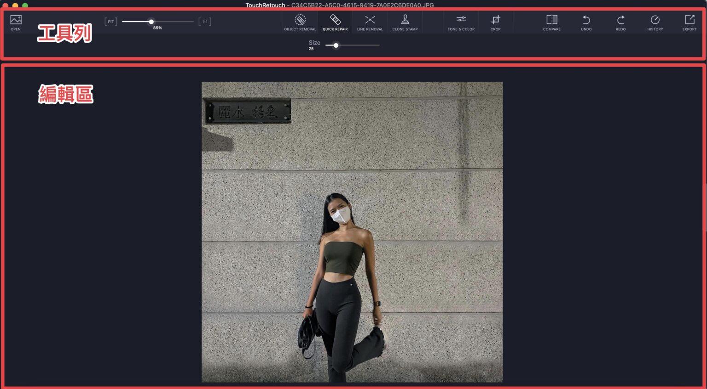Select the Object Removal tool
The width and height of the screenshot is (707, 389).
300,22
